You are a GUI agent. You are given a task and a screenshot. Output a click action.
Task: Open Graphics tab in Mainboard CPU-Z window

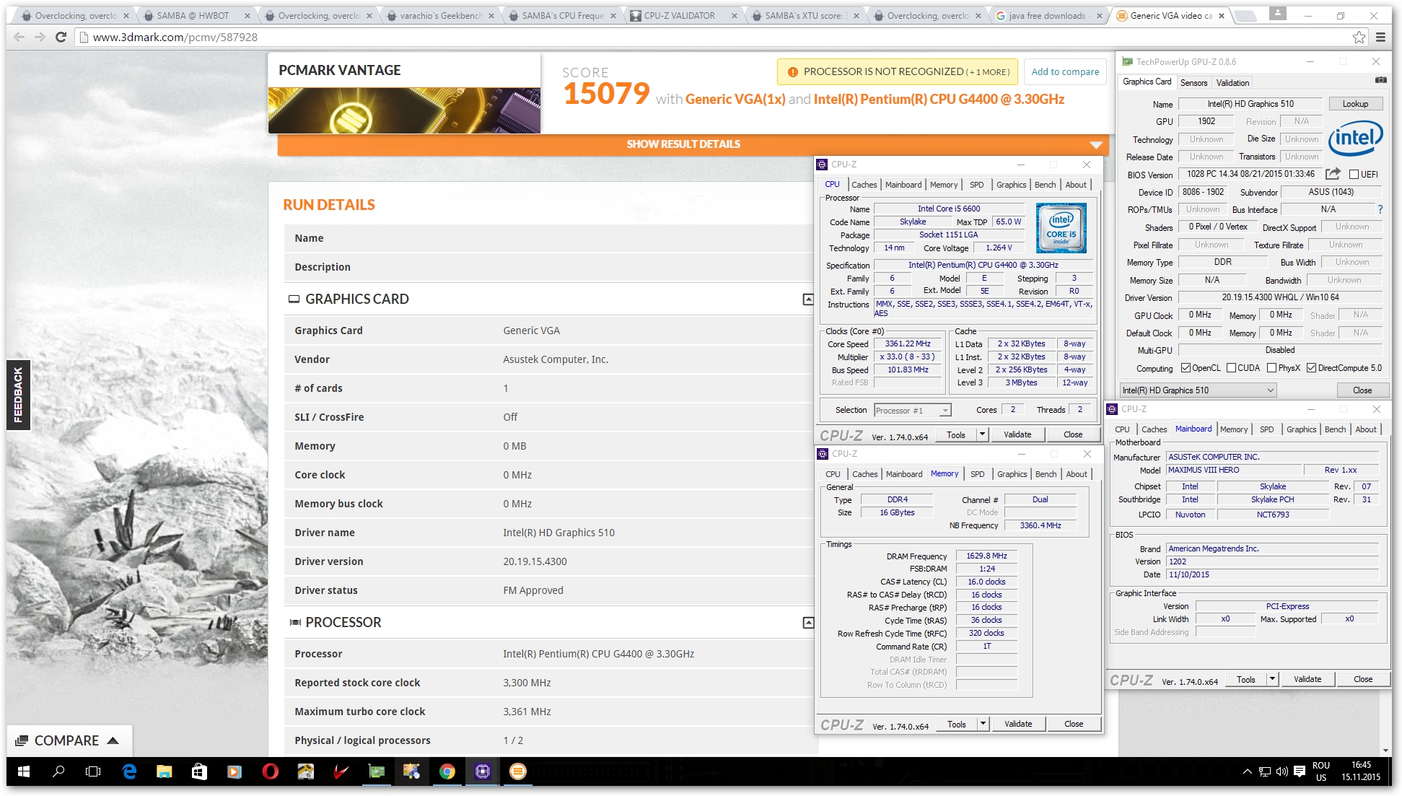point(1301,429)
